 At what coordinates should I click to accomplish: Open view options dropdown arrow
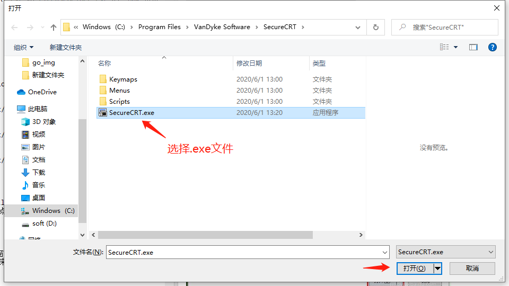click(456, 47)
